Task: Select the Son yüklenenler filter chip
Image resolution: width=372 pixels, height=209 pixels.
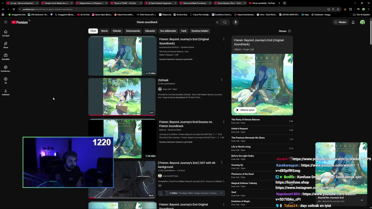Action: coord(168,31)
